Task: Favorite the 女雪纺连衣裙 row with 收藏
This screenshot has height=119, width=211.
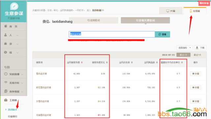Action: click(196, 101)
